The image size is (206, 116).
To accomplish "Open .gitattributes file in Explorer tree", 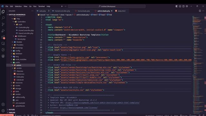I will pyautogui.click(x=20, y=106).
